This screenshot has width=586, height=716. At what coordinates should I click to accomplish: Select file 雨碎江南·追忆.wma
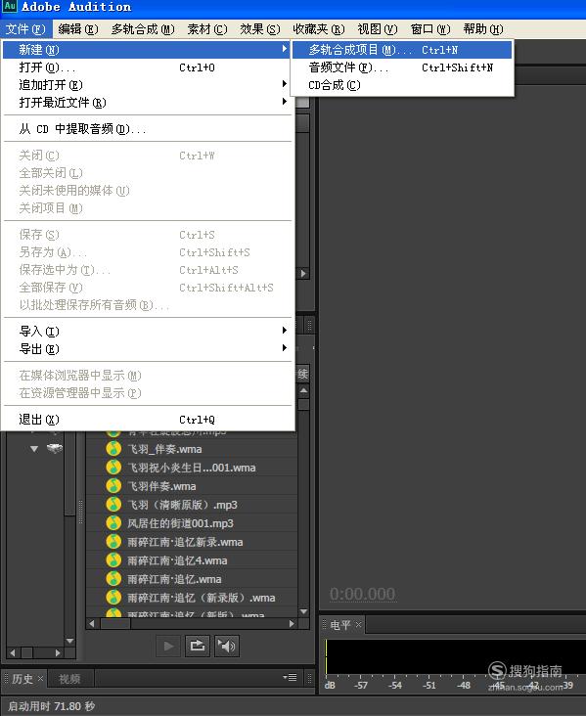(192, 579)
